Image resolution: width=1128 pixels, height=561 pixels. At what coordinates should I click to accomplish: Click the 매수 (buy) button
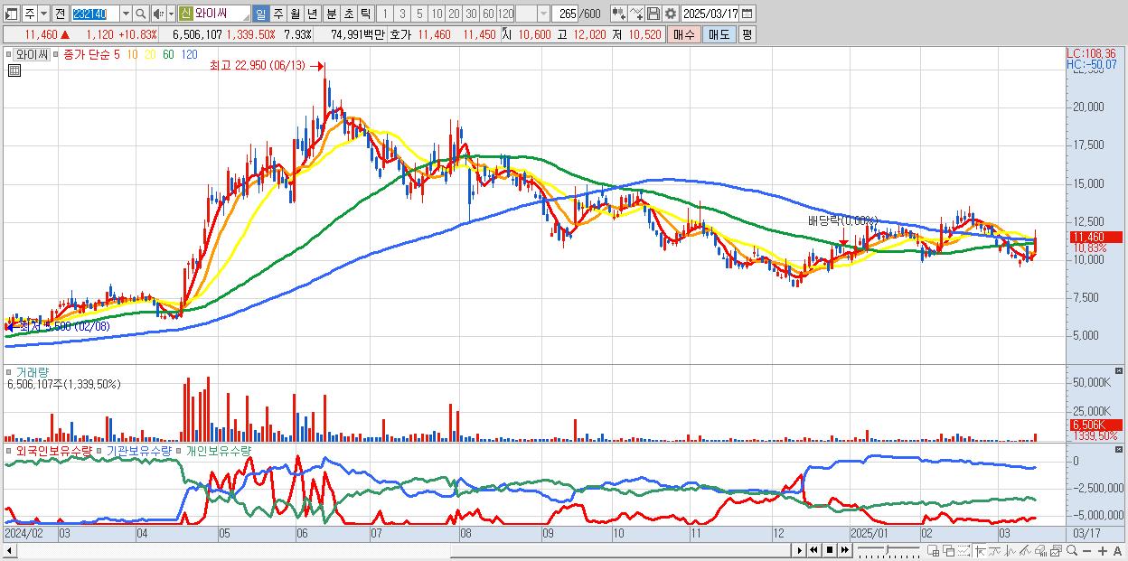(x=684, y=34)
